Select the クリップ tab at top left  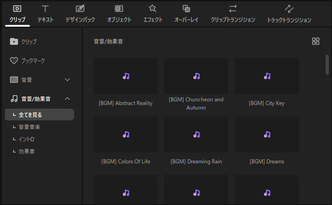17,14
